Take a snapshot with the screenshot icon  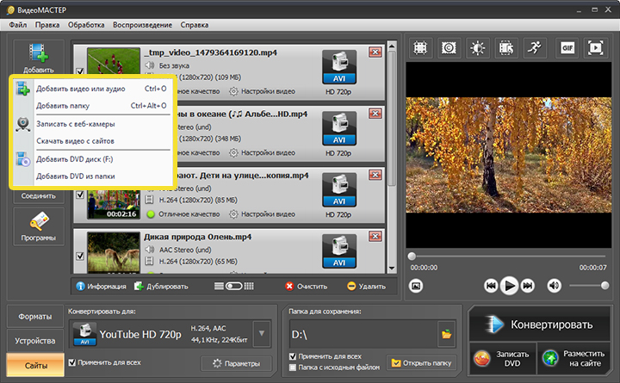click(416, 286)
